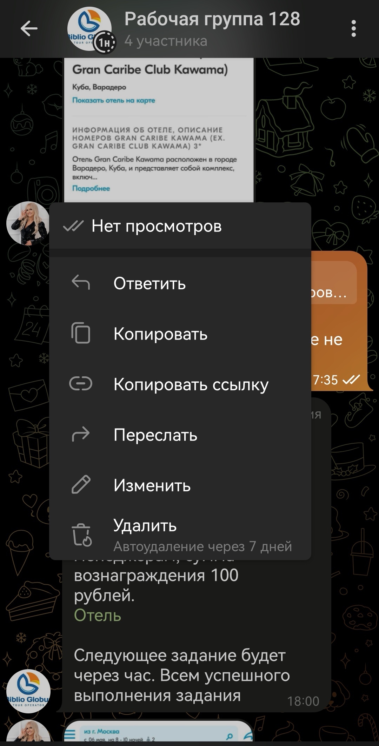
Task: Tap the 1н auto-delete timer badge
Action: pyautogui.click(x=104, y=42)
